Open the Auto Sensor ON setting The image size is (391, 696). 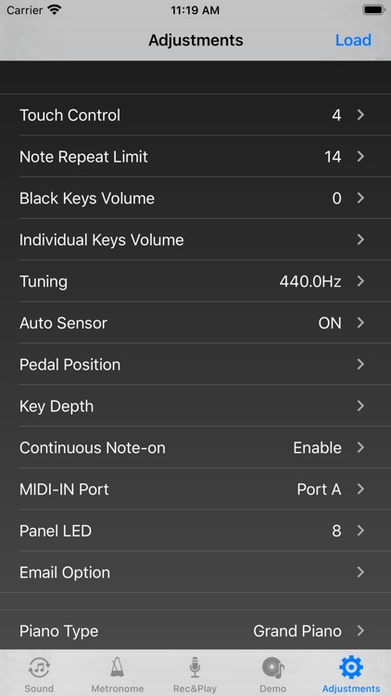point(195,323)
